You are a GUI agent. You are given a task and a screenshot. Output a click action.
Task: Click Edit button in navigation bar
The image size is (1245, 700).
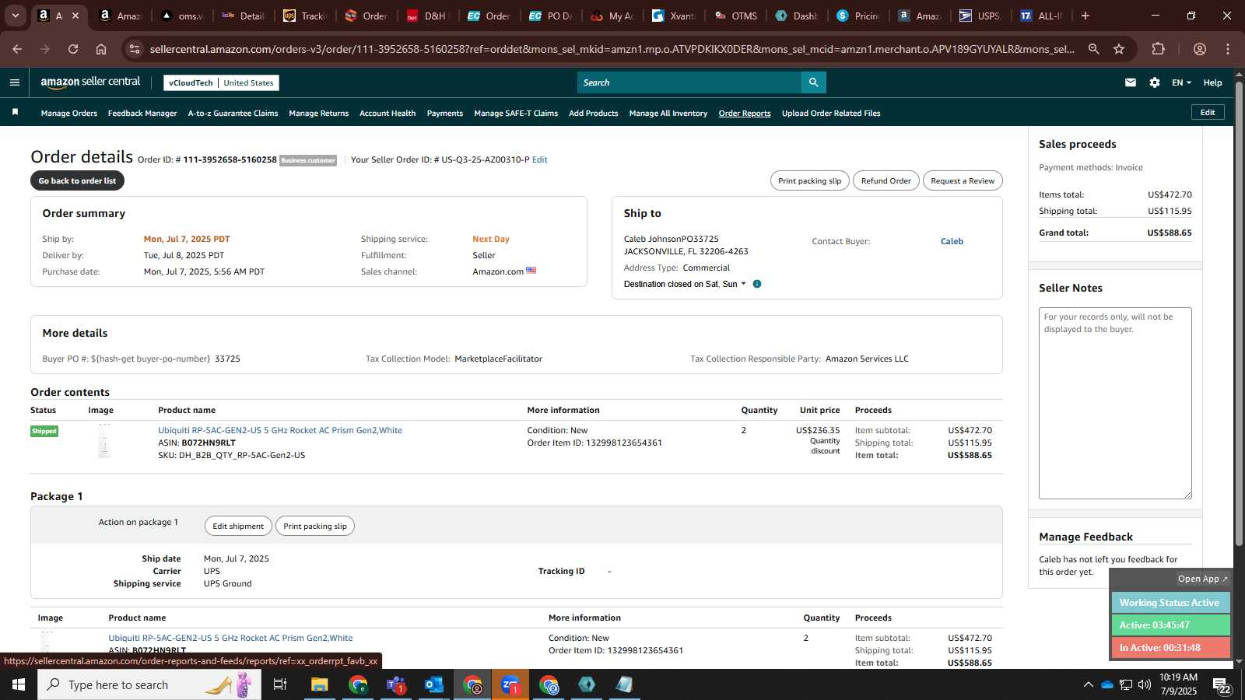click(1208, 112)
